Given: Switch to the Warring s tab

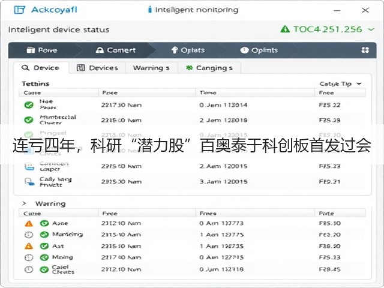Looking at the screenshot, I should click(x=151, y=68).
